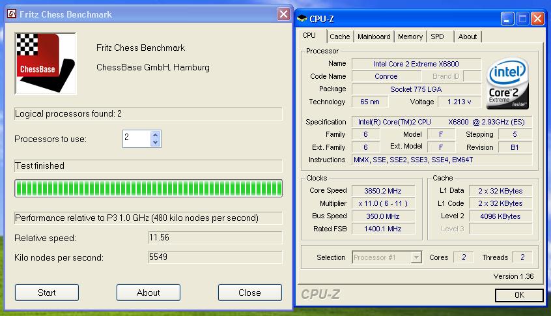Click the technology value '65 nm'

[x=370, y=102]
